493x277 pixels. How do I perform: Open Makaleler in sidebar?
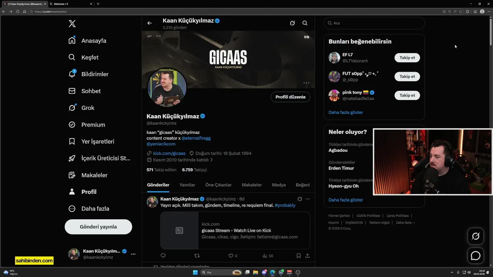(88, 175)
